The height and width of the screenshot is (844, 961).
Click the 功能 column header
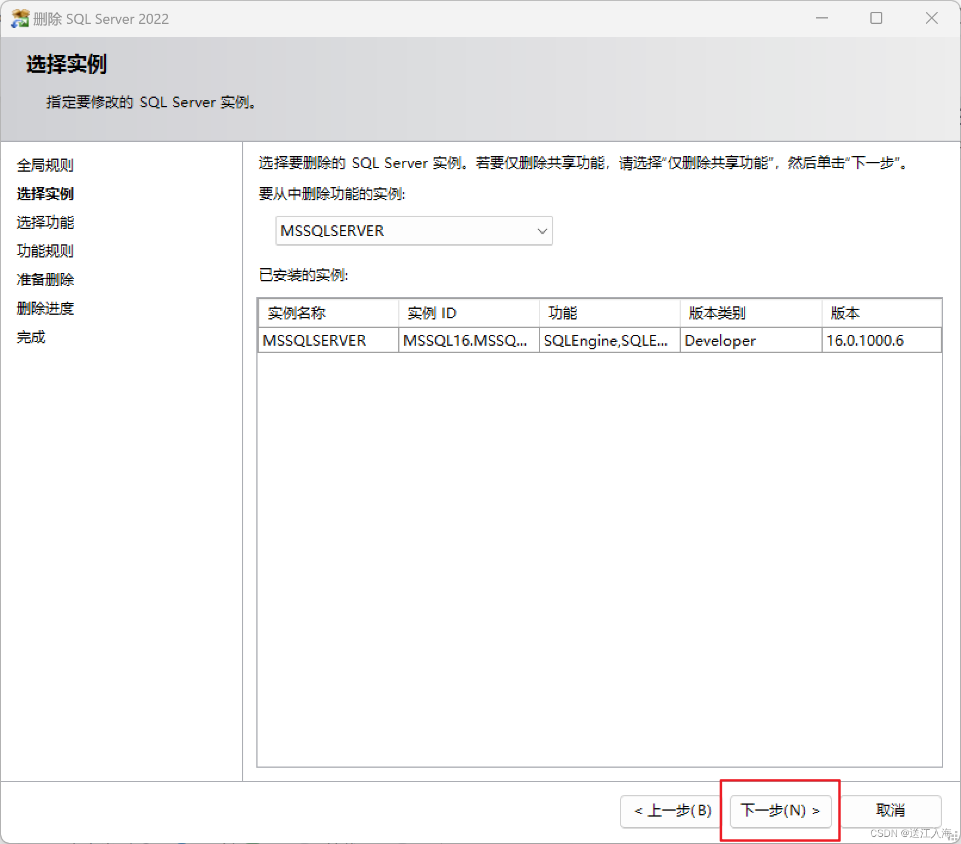coord(609,313)
